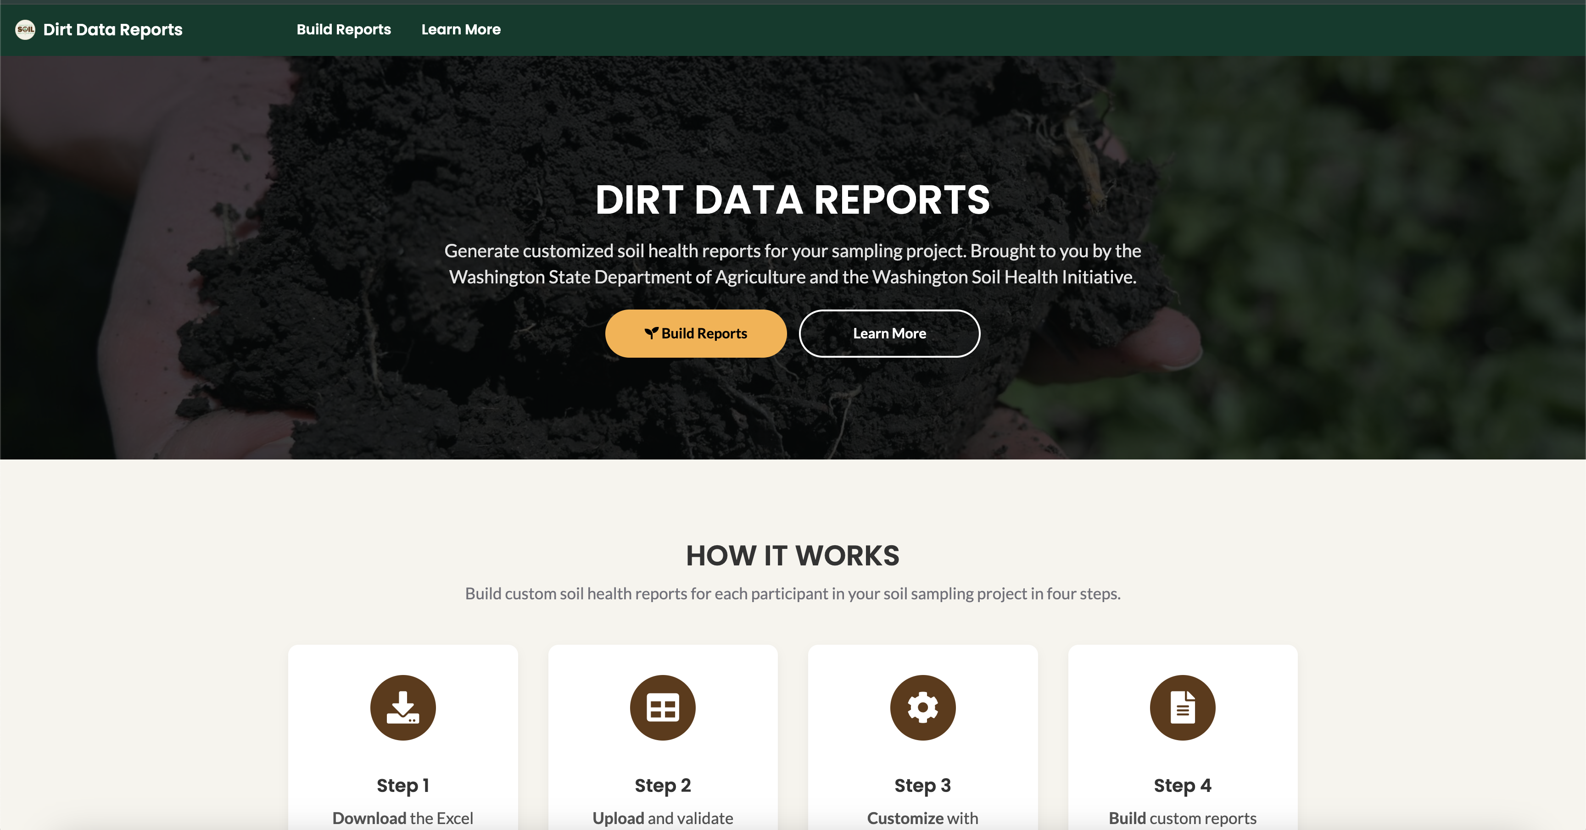Viewport: 1586px width, 830px height.
Task: Click the HOW IT WORKS heading
Action: [793, 555]
